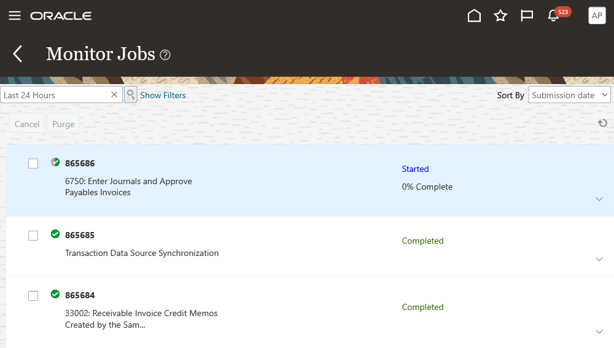Check the box for job 865684
The width and height of the screenshot is (614, 348).
[x=33, y=295]
